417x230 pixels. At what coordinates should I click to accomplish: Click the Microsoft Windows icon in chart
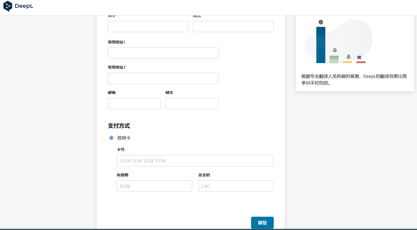pos(359,57)
